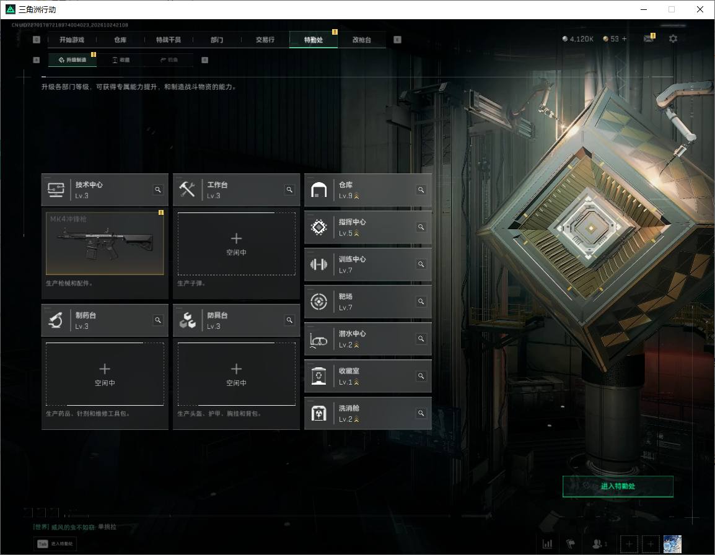Screen dimensions: 715x555
Task: Click the 潜水中心 diving mask icon
Action: point(318,340)
